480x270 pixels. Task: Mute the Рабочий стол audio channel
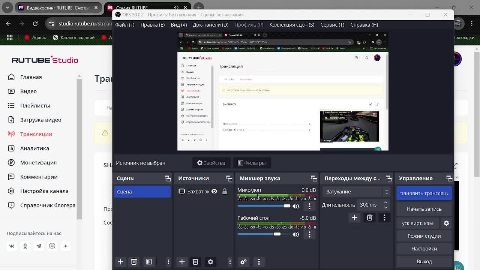pyautogui.click(x=296, y=234)
